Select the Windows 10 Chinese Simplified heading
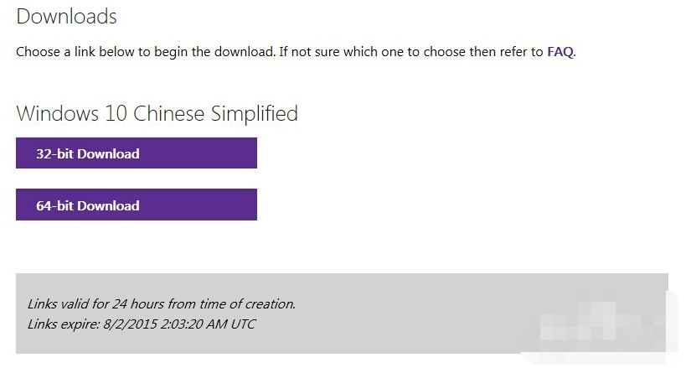The image size is (691, 368). 157,113
